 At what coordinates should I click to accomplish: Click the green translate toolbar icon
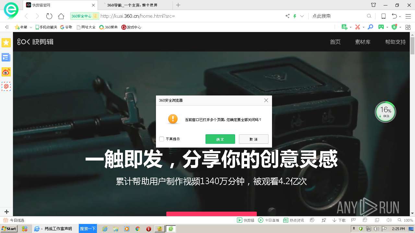pyautogui.click(x=345, y=27)
